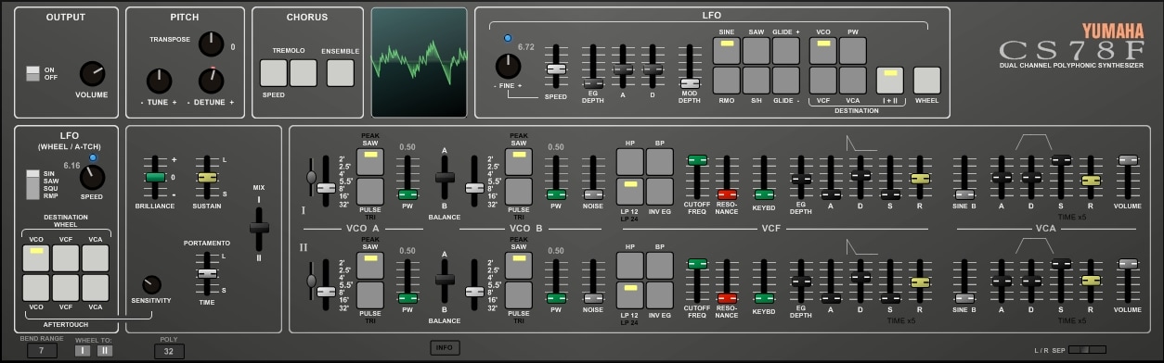
Task: Click the BEND RANGE value field
Action: coord(42,351)
